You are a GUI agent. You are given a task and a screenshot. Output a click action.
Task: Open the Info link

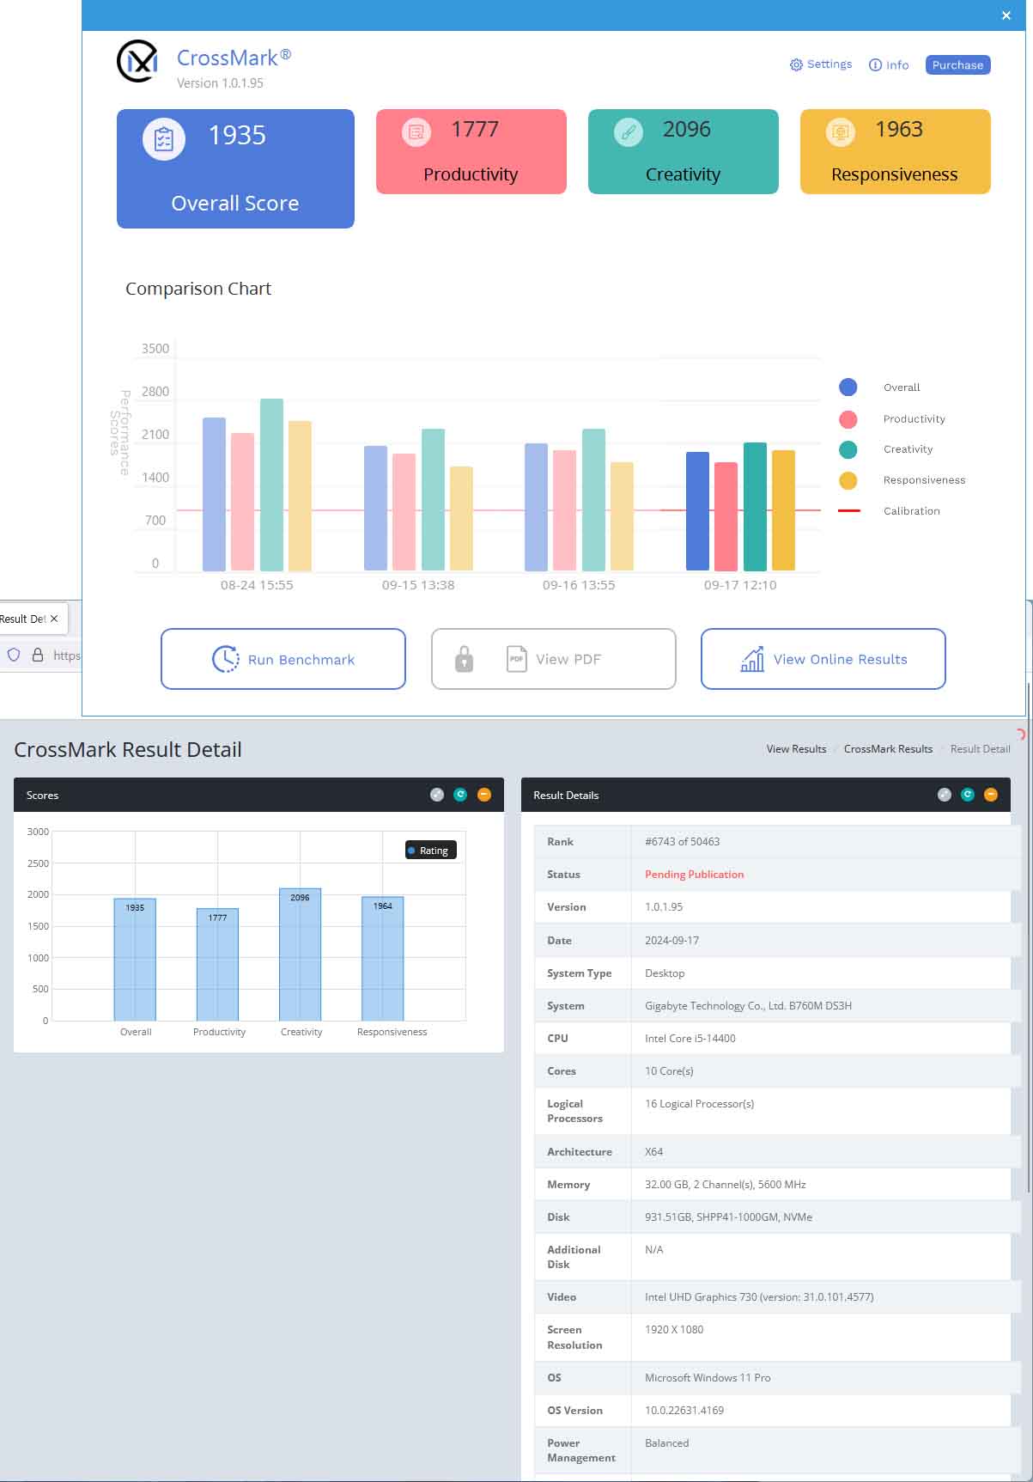[889, 64]
